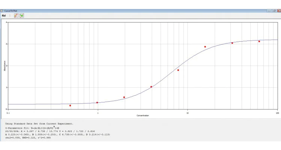Select the red data point at concentration 1

97,102
